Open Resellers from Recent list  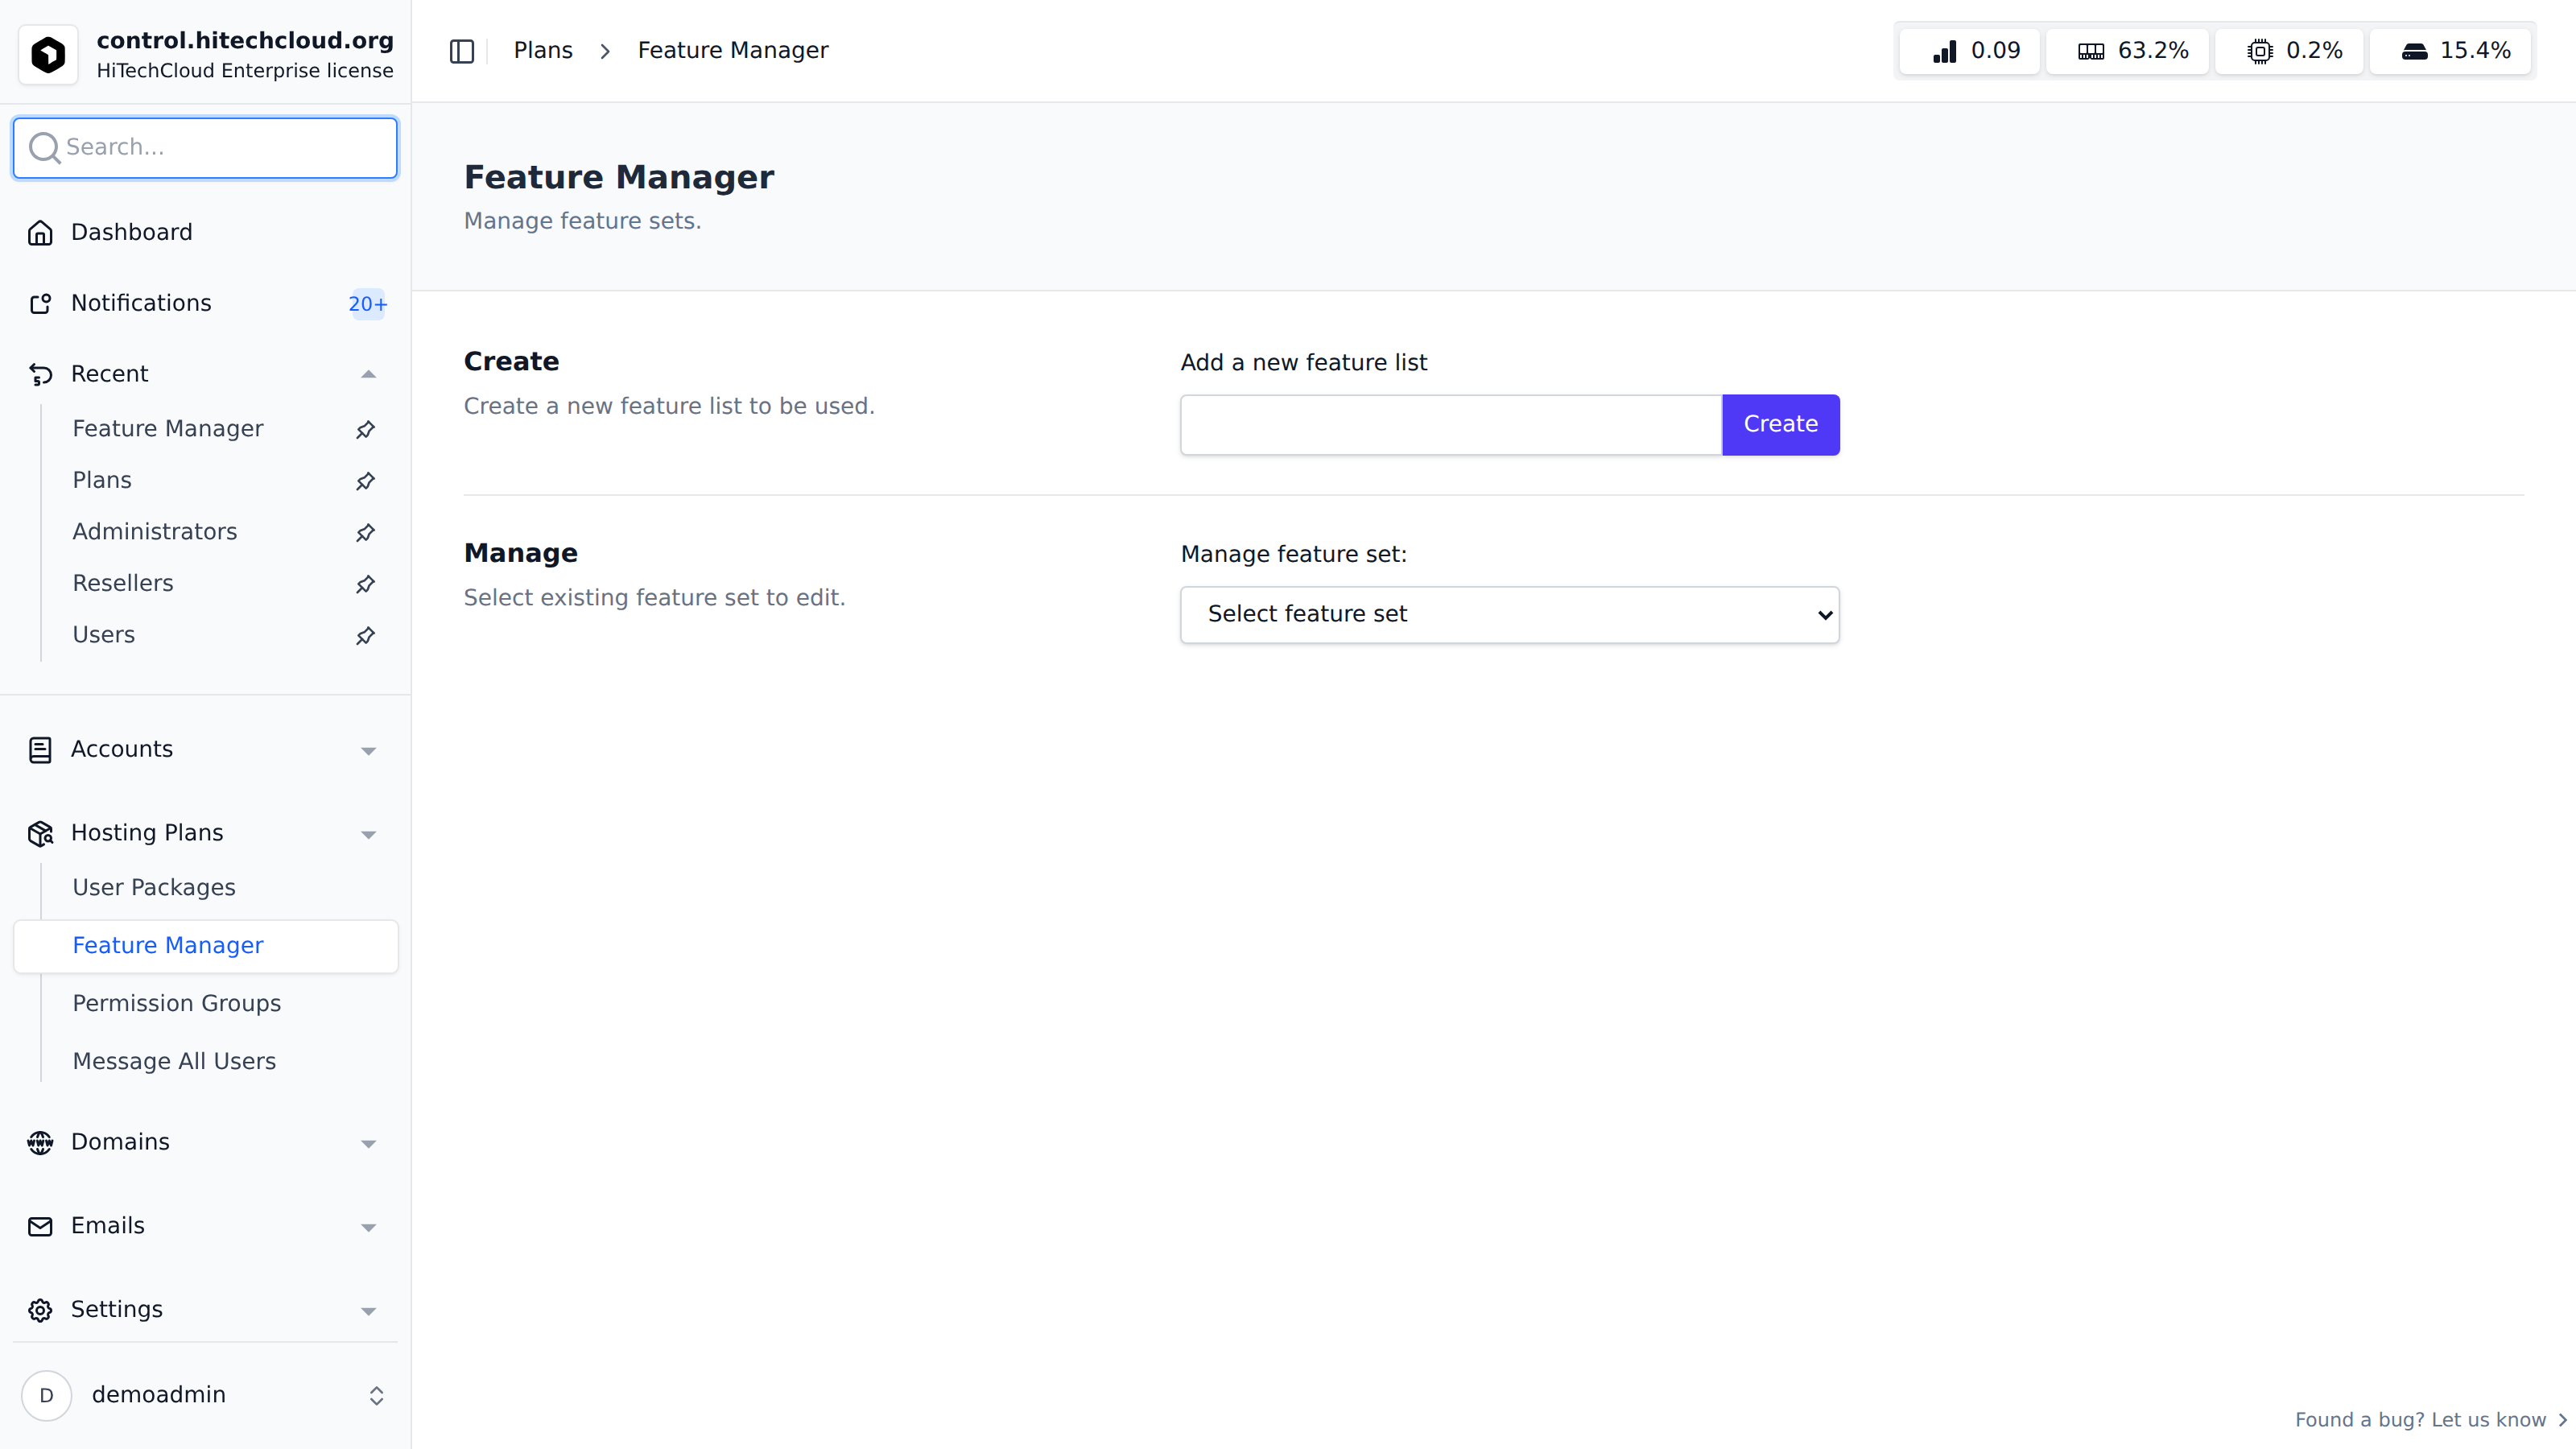[x=123, y=584]
